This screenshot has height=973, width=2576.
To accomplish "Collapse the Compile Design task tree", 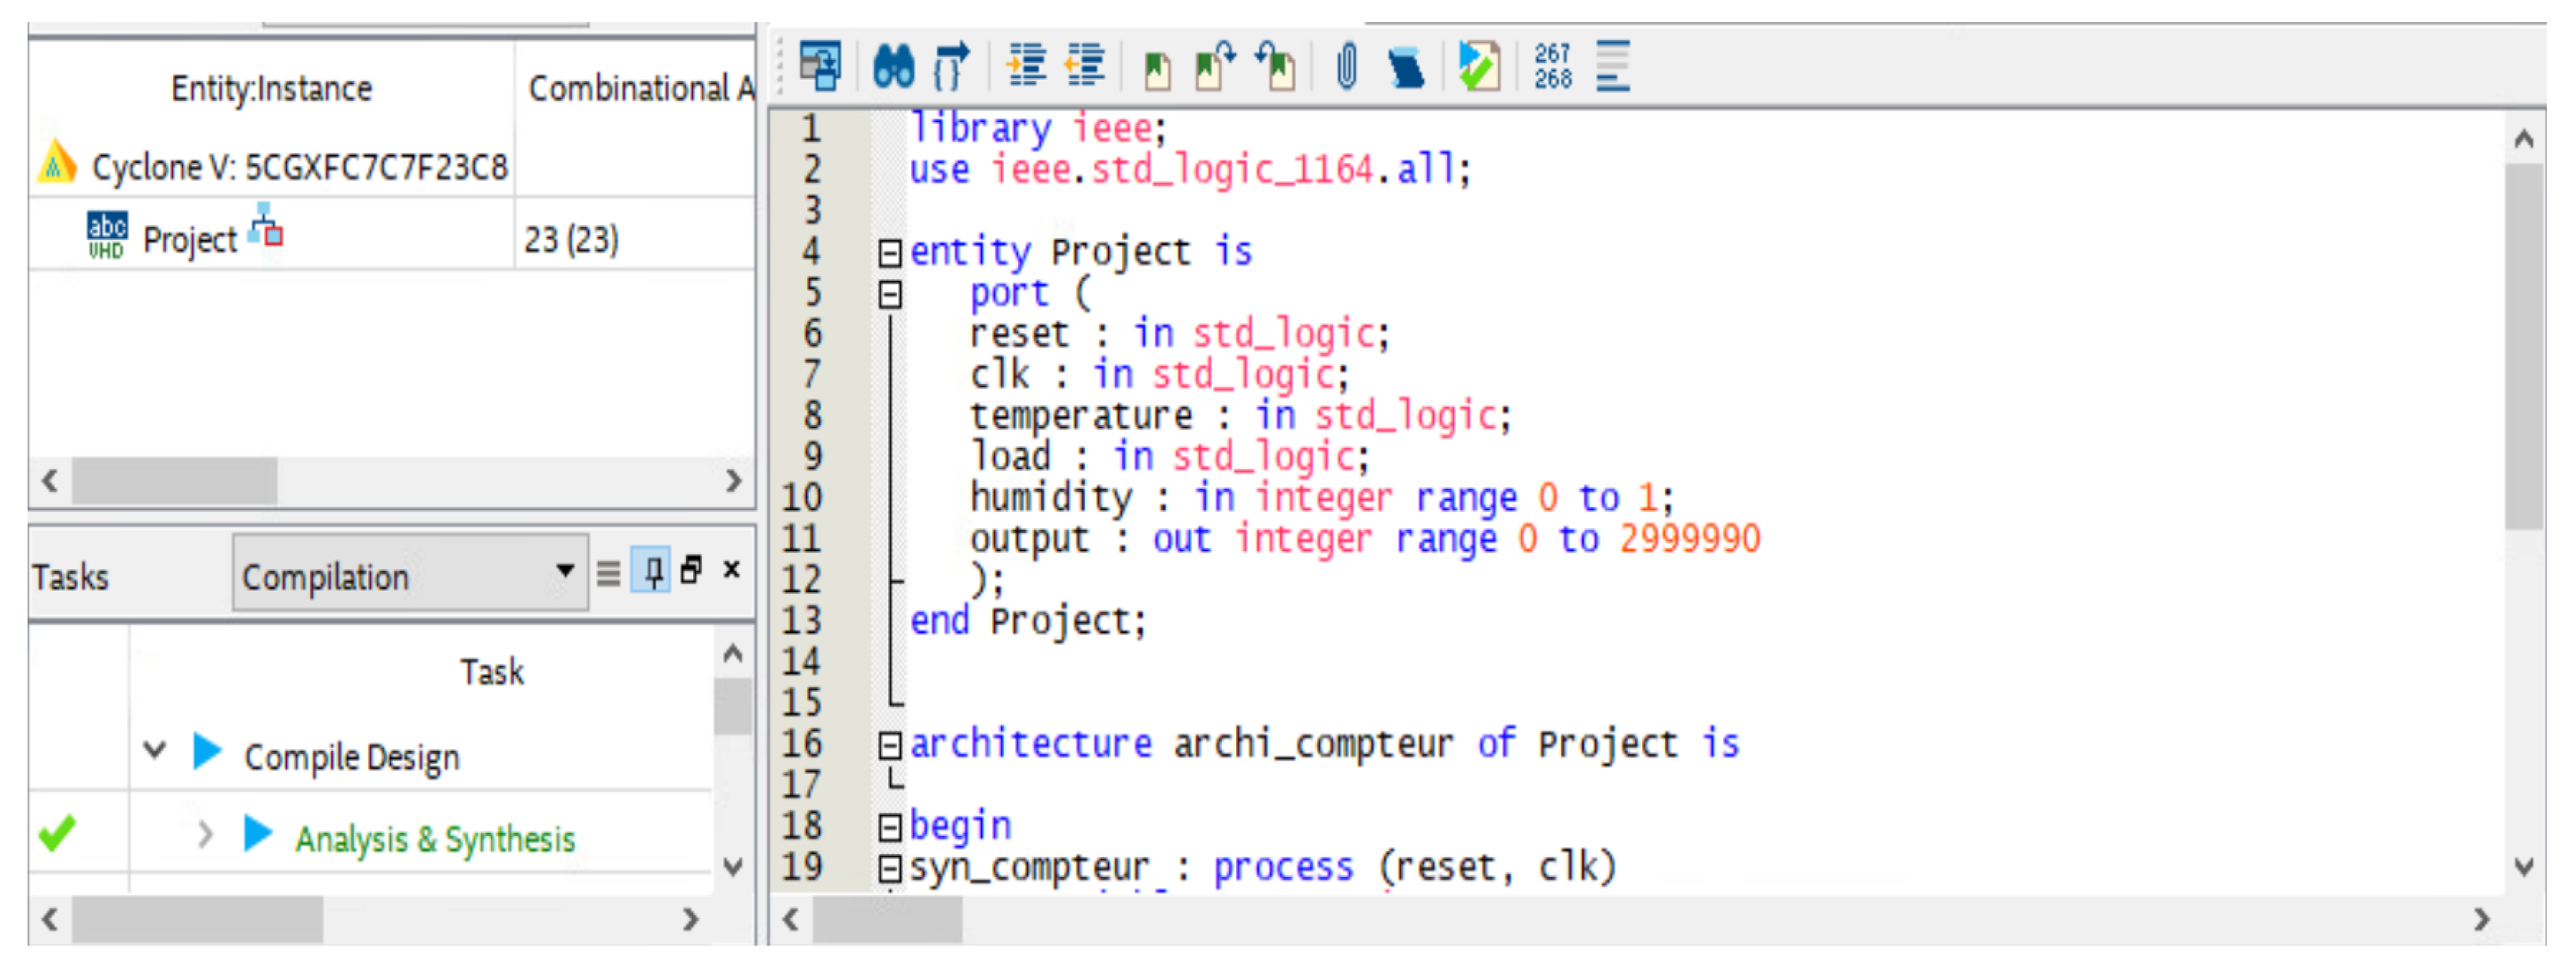I will click(155, 749).
